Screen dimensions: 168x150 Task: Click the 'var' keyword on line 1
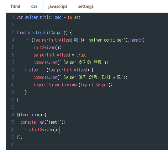click(20, 17)
